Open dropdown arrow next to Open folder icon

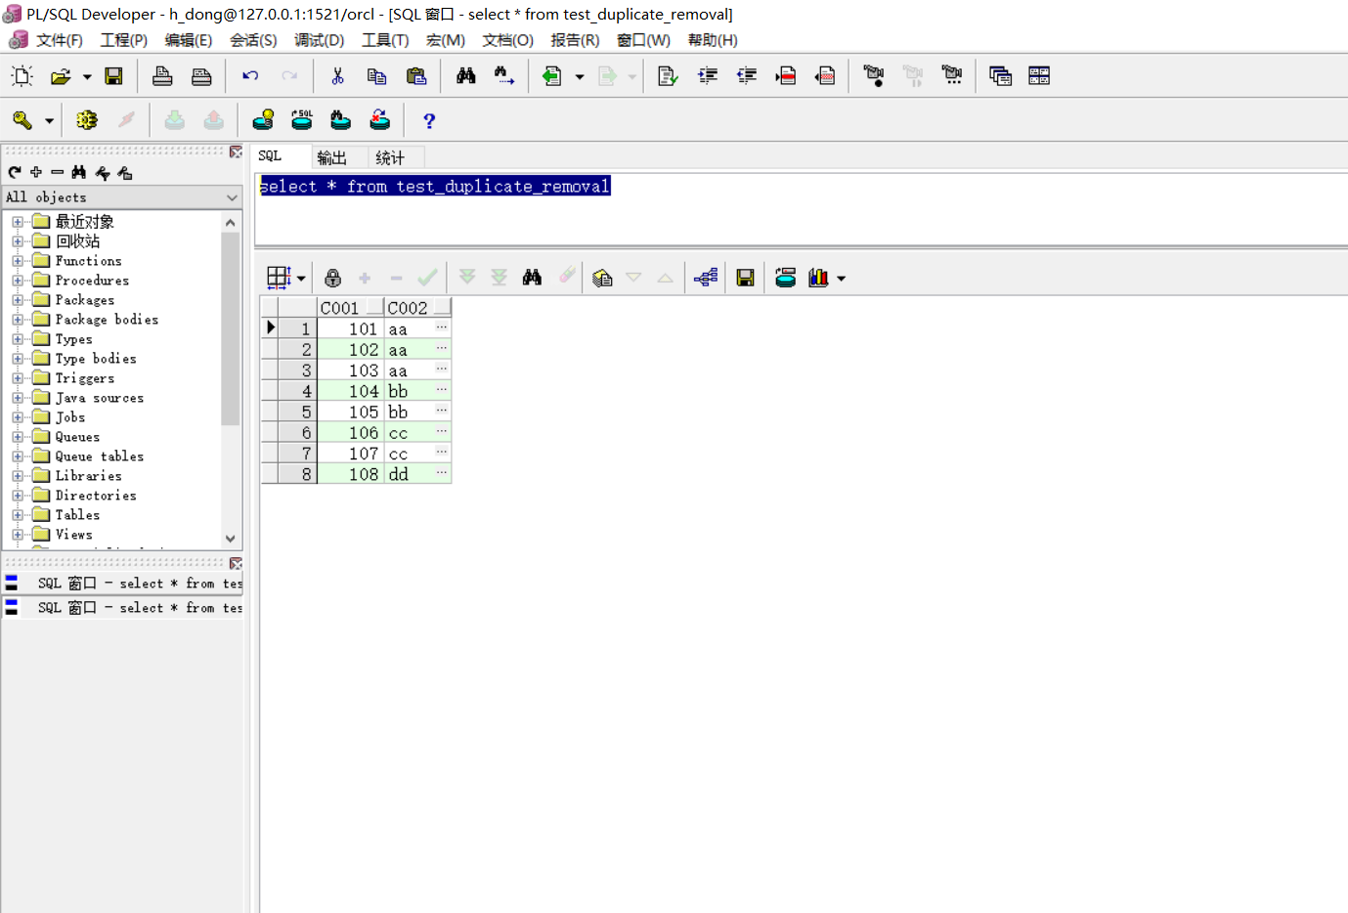pos(87,76)
